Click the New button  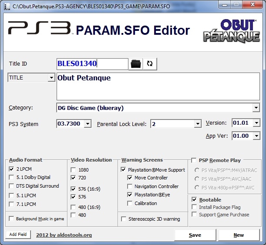click(239, 235)
